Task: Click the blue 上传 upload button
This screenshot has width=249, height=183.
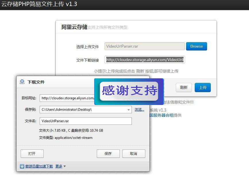Action: tap(203, 87)
